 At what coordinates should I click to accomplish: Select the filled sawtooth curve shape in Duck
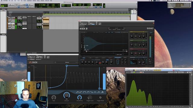tap(102, 92)
